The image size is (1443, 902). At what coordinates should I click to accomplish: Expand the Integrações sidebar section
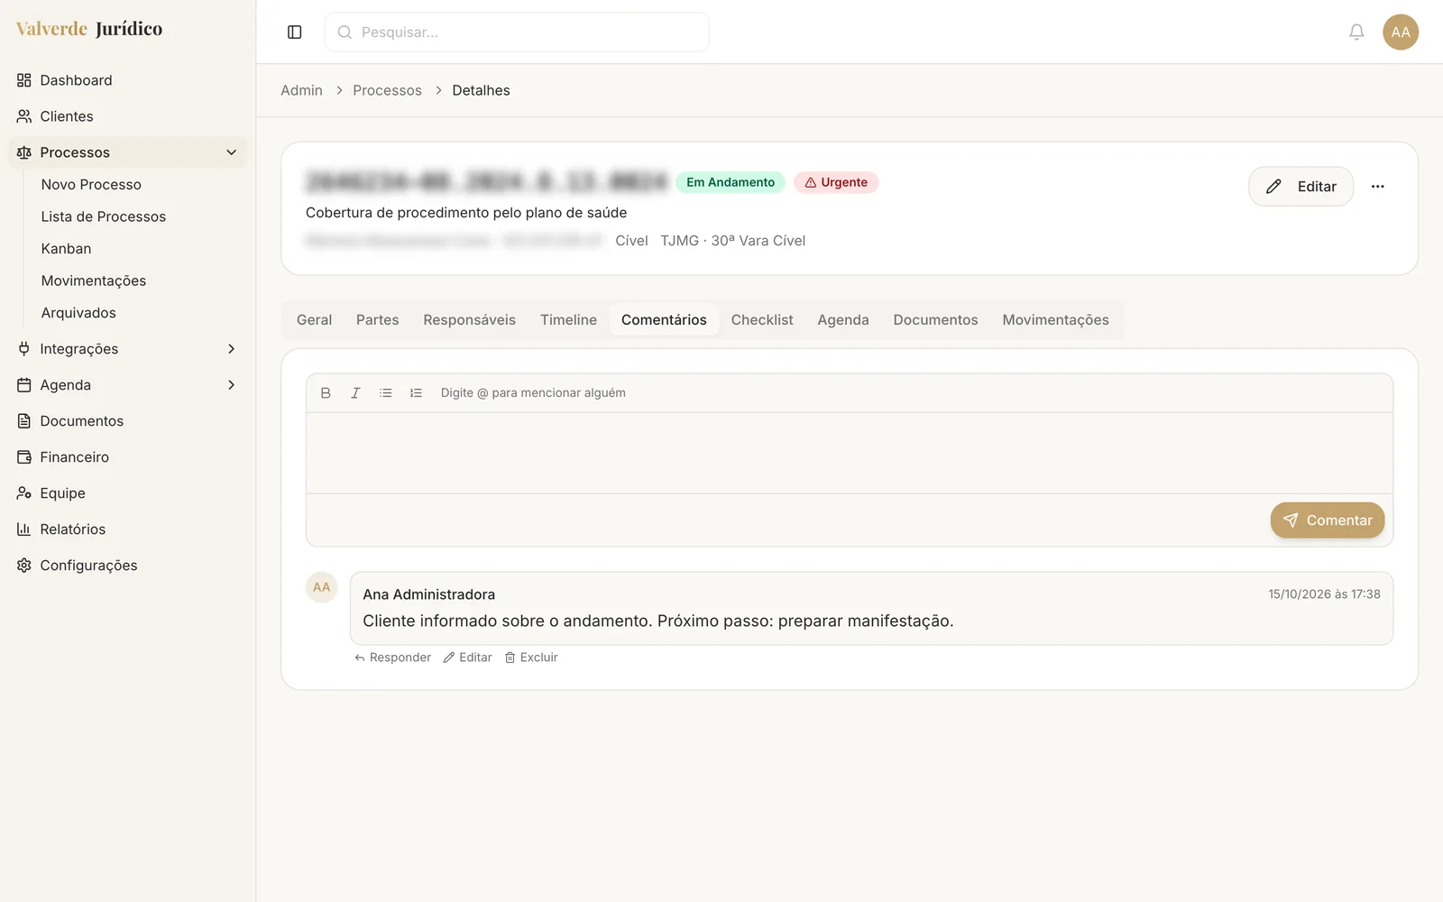[127, 349]
